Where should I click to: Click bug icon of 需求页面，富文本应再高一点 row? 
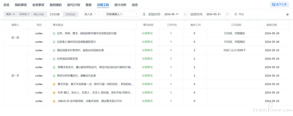point(54,84)
